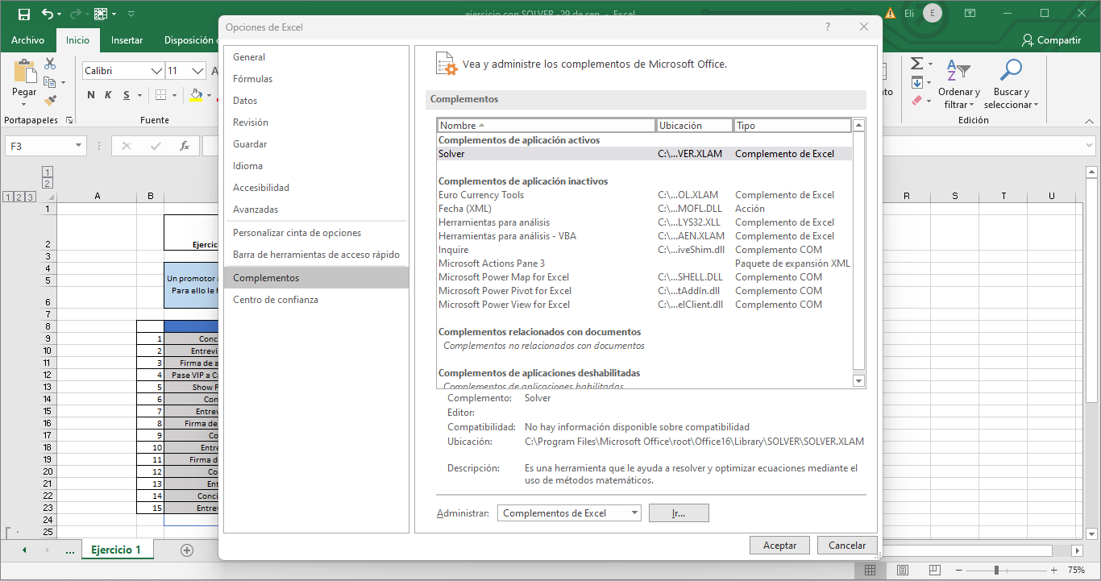Click the Aceptar button

point(779,546)
